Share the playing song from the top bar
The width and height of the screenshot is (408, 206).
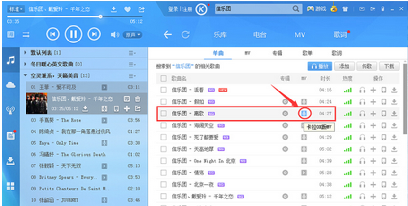[x=141, y=9]
